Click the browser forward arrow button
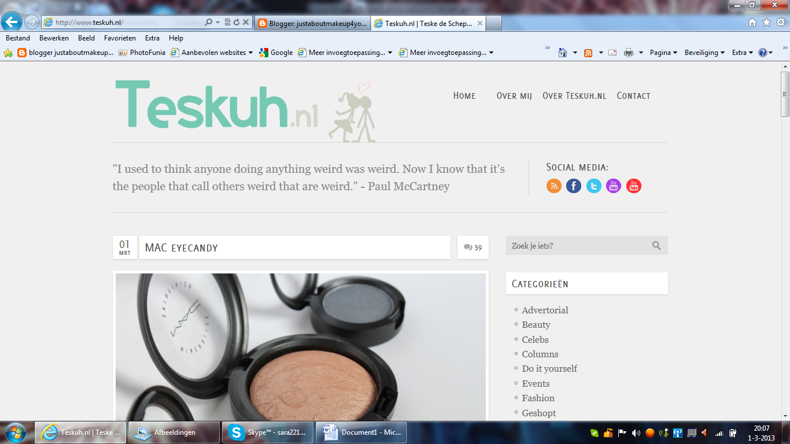Image resolution: width=790 pixels, height=444 pixels. tap(31, 22)
